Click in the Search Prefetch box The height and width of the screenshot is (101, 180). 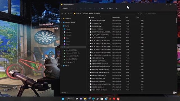coord(160,13)
